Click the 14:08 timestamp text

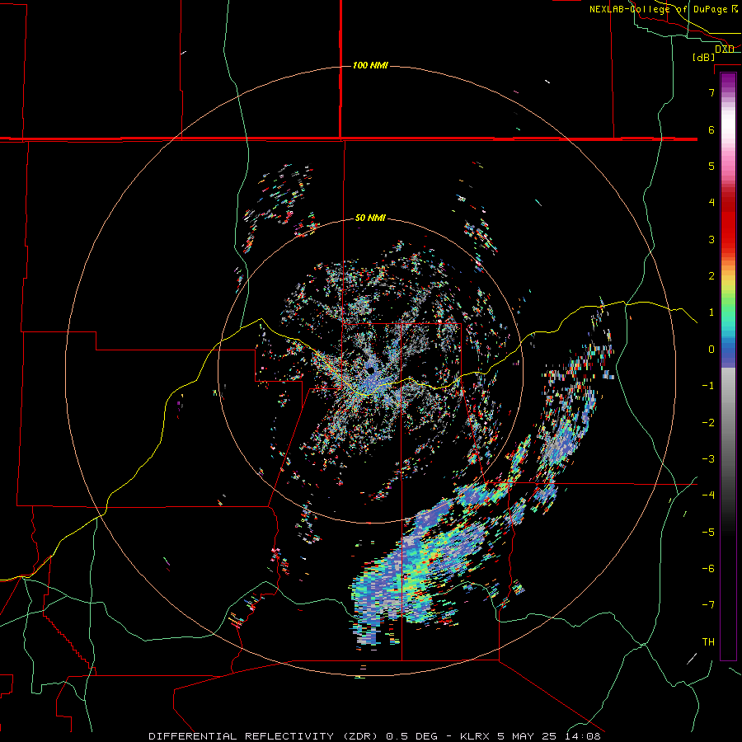(583, 736)
